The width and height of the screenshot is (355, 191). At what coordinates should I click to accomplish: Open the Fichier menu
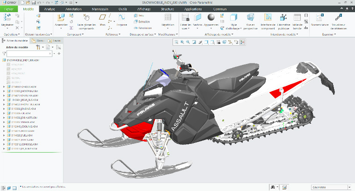[8, 9]
